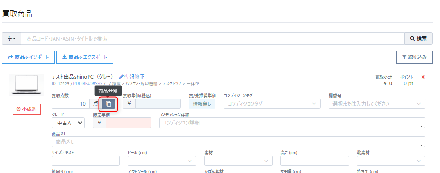Click 商品をインポート button

(x=28, y=57)
